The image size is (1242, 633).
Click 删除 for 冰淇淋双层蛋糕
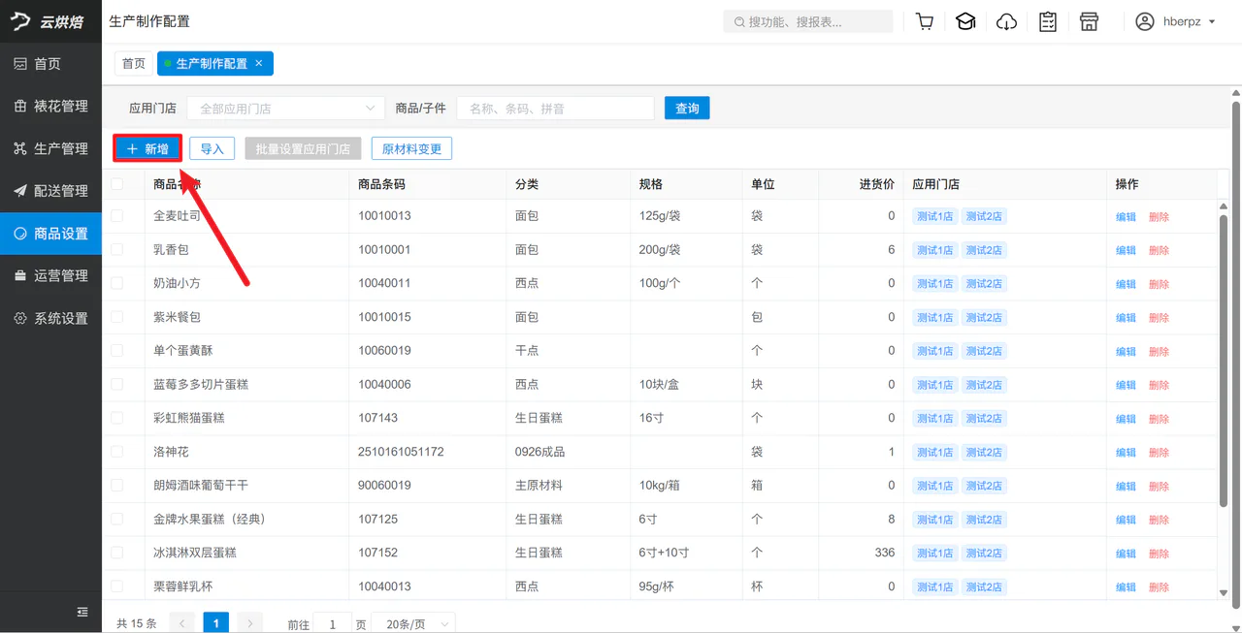(1159, 554)
